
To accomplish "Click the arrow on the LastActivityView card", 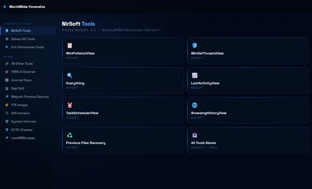I will 304,74.
